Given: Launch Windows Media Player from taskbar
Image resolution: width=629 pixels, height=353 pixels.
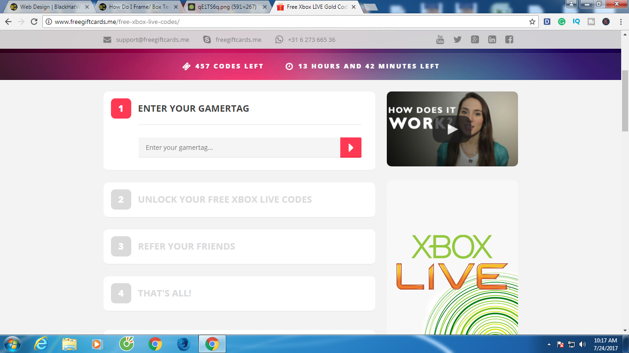Looking at the screenshot, I should [x=97, y=344].
